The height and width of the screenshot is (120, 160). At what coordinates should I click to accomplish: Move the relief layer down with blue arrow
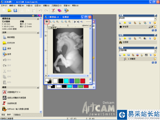point(156,62)
